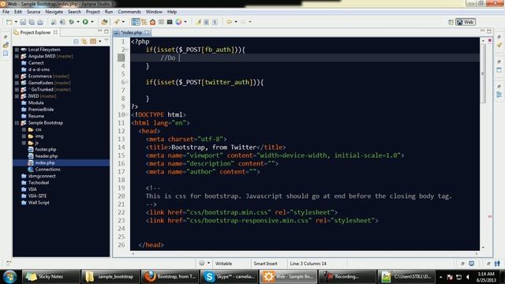Click the outline hierarchy toolbar icon
Image resolution: width=505 pixels, height=284 pixels.
pos(144,22)
